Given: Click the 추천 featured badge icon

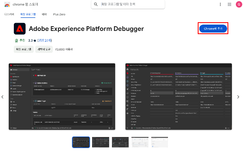Looking at the screenshot, I should click(x=16, y=40).
